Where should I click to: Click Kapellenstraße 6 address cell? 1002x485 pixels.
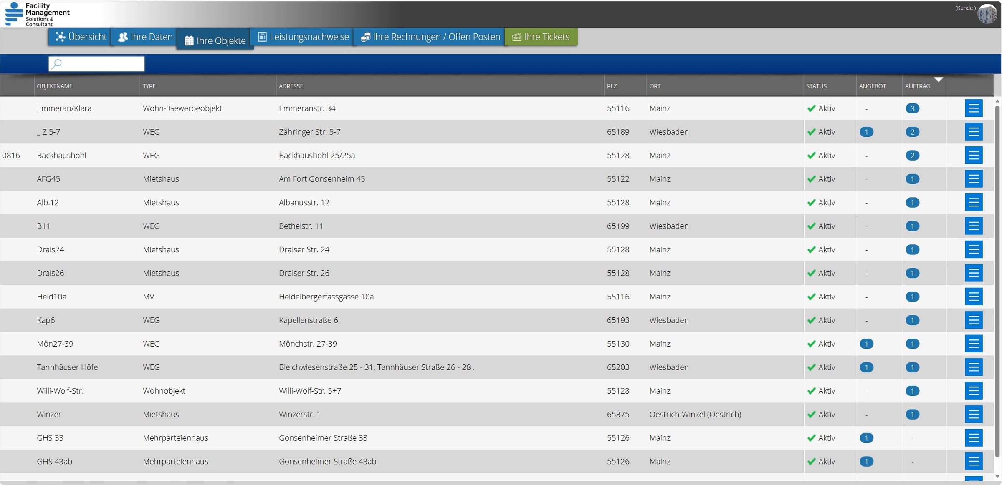(x=308, y=320)
